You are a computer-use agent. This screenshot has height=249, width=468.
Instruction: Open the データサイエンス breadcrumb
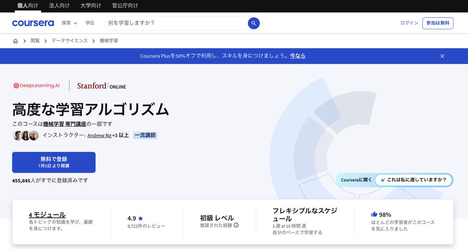pos(70,41)
